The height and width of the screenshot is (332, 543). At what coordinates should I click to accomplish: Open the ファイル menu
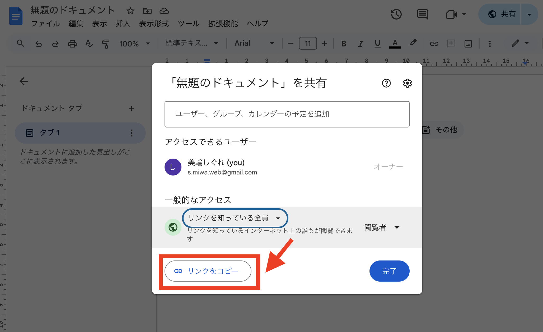click(x=45, y=24)
